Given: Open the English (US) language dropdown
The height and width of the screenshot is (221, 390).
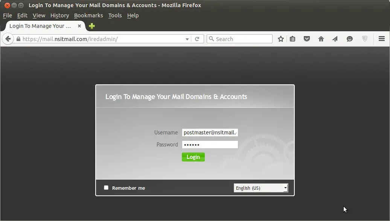Looking at the screenshot, I should [x=261, y=188].
